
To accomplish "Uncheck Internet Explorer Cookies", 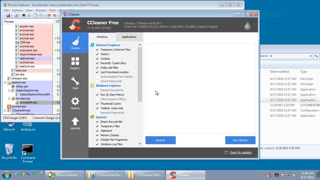I will [x=97, y=59].
